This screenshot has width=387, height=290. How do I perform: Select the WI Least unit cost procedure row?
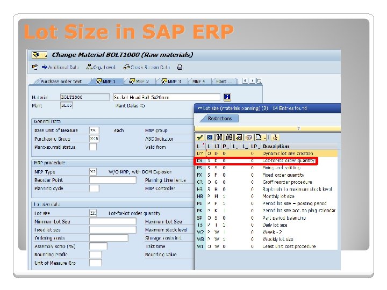pos(266,247)
